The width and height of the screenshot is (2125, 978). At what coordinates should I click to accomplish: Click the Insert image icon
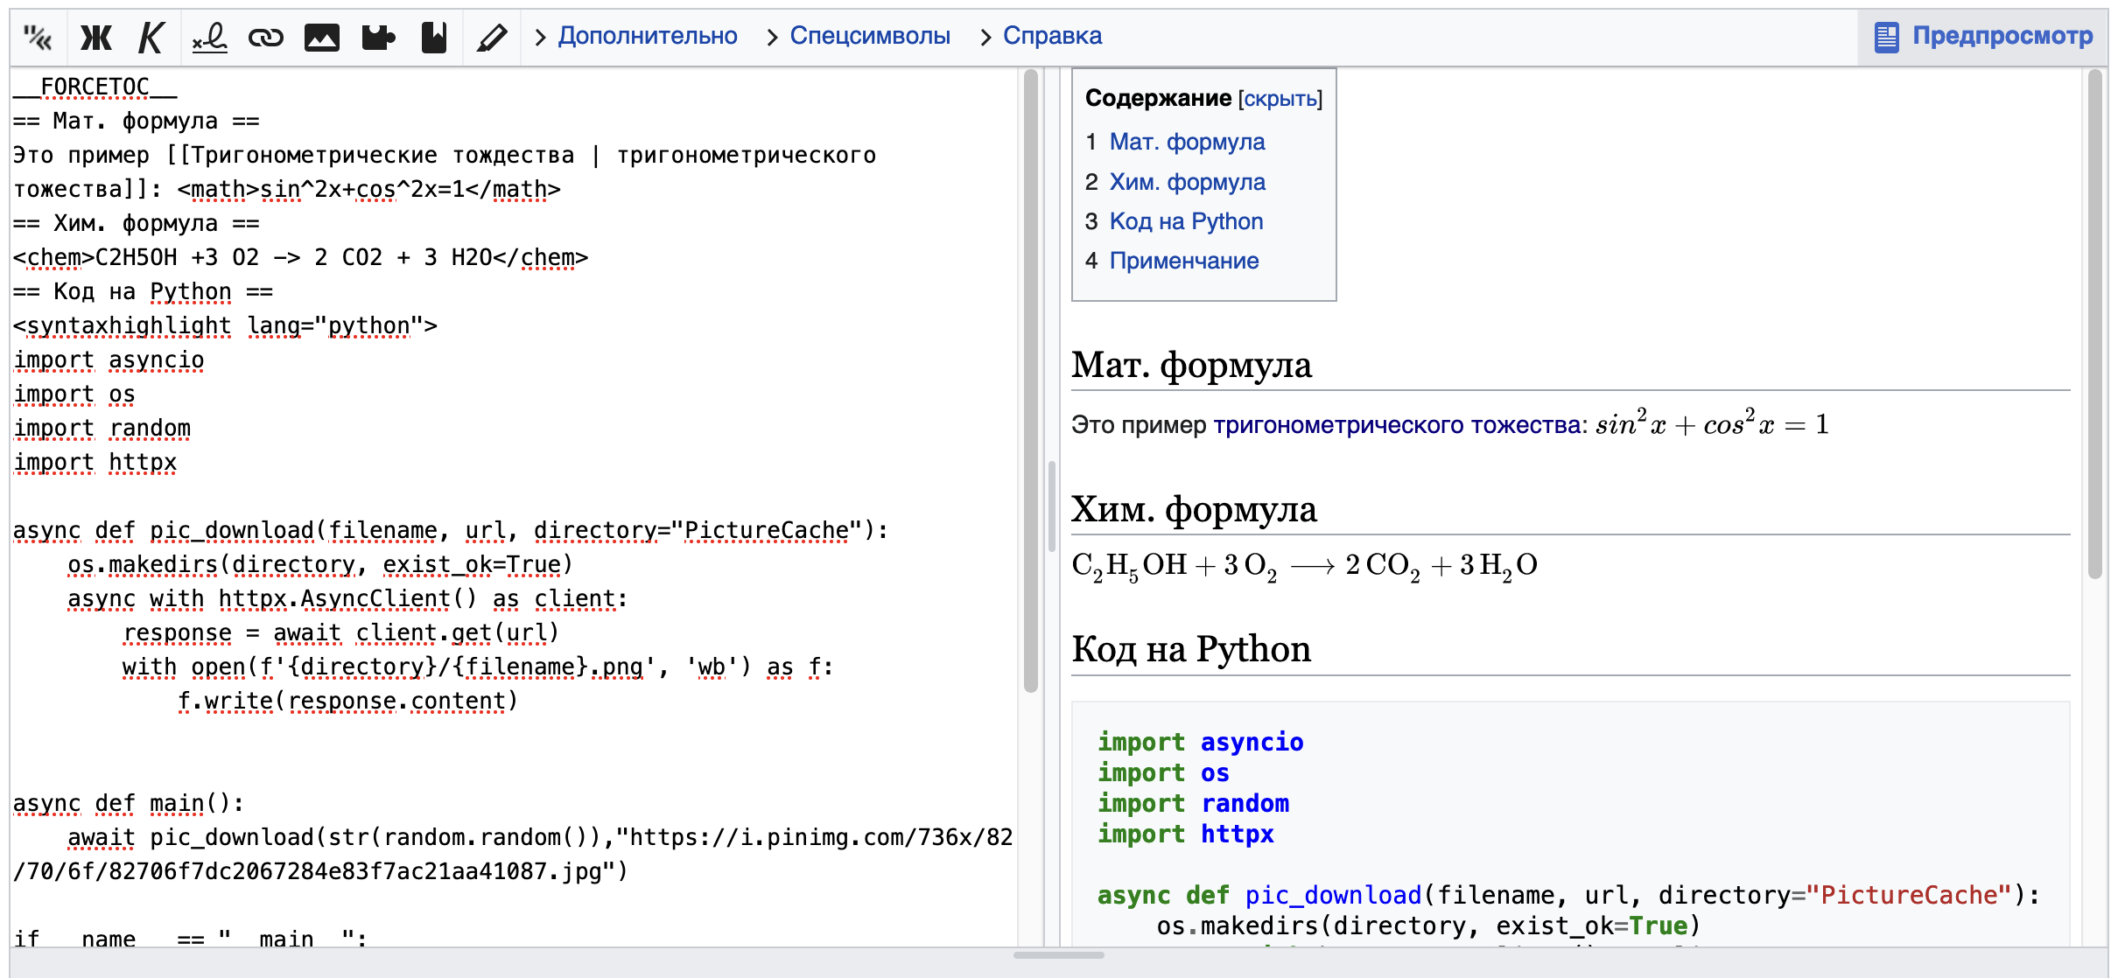click(x=321, y=34)
